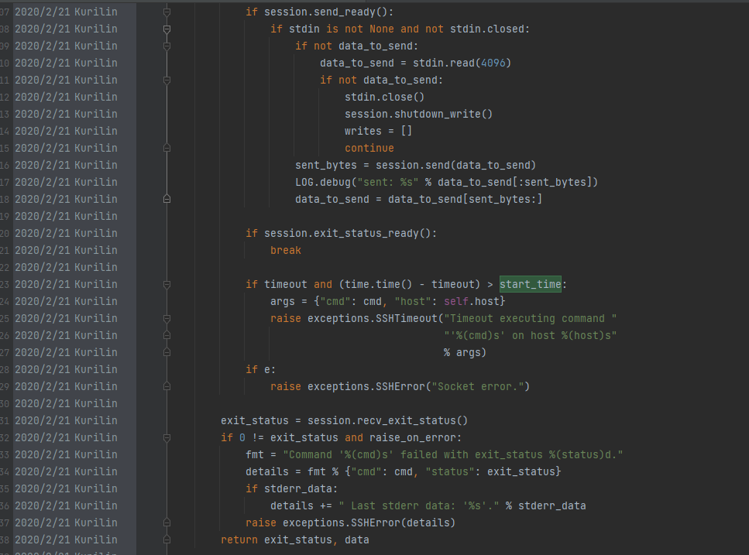Viewport: 749px width, 555px height.
Task: Click 'if stderr_data:' condition
Action: tap(292, 489)
